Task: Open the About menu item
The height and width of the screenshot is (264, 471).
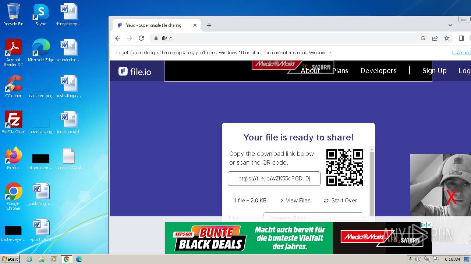Action: 310,71
